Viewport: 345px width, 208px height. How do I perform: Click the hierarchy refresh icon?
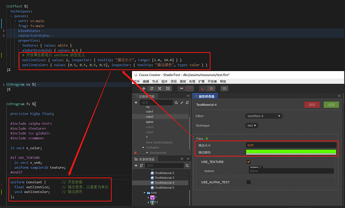187,102
